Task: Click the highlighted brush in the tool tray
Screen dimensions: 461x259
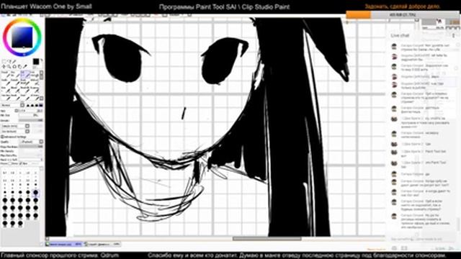Action: pos(25,74)
